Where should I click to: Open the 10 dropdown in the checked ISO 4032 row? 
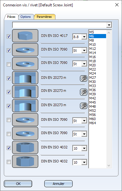pyautogui.click(x=84, y=148)
